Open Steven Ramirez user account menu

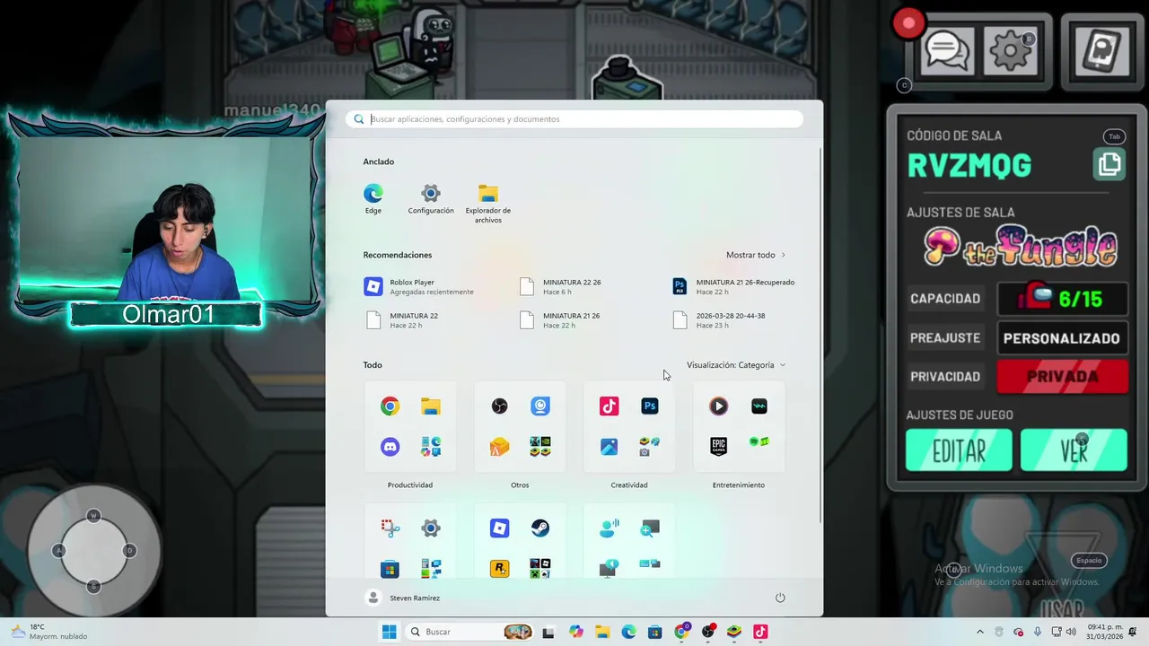[x=404, y=598]
